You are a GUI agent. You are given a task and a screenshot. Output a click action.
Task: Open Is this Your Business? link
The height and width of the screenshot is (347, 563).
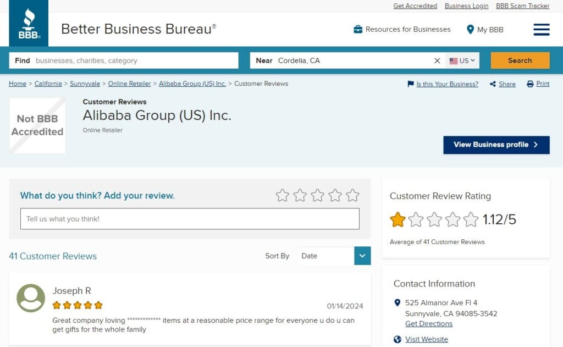pyautogui.click(x=448, y=84)
